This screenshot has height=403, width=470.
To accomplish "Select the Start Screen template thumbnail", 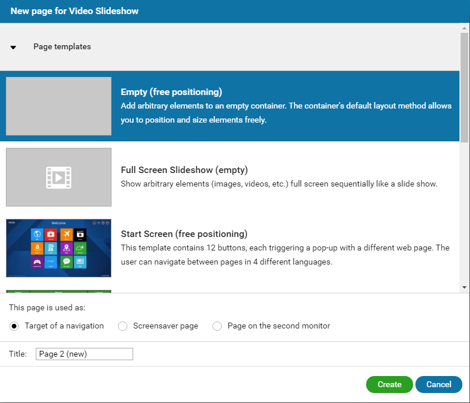I will point(59,248).
